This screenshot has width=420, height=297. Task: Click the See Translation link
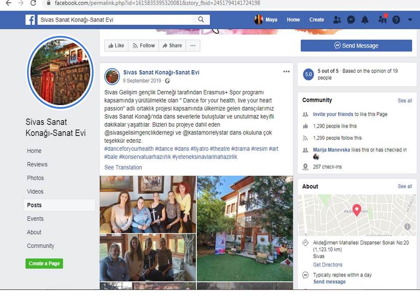(123, 167)
